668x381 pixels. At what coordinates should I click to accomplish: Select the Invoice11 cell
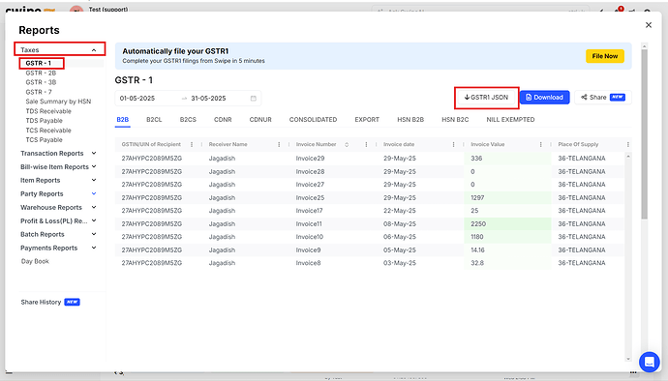tap(309, 224)
